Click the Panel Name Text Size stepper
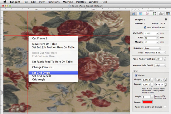 click(165, 59)
